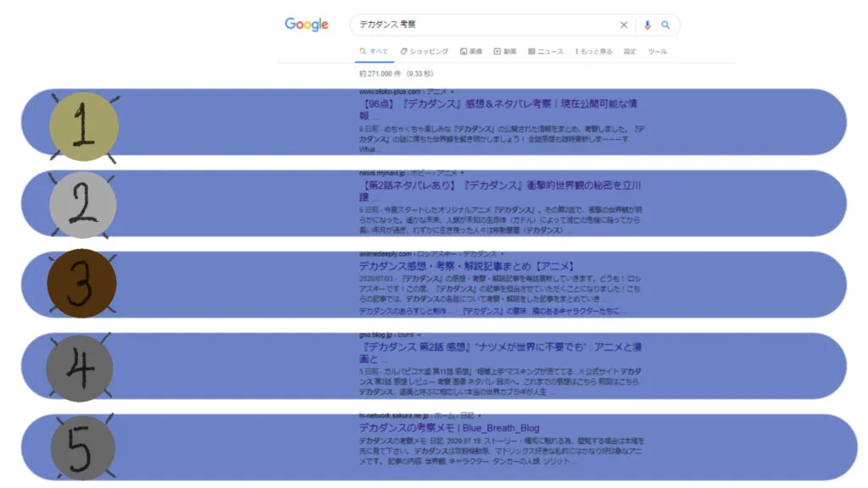Switch to the ショッピング search tab
The width and height of the screenshot is (868, 488).
pos(425,52)
